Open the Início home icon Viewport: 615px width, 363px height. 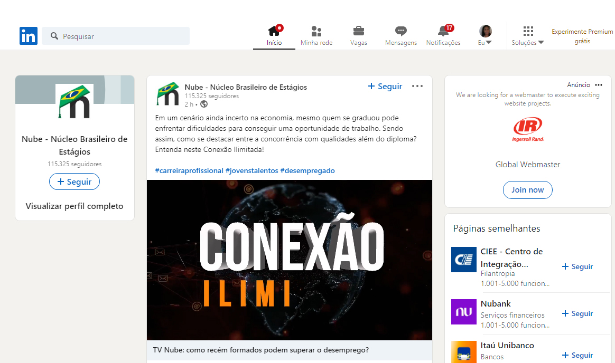(274, 31)
